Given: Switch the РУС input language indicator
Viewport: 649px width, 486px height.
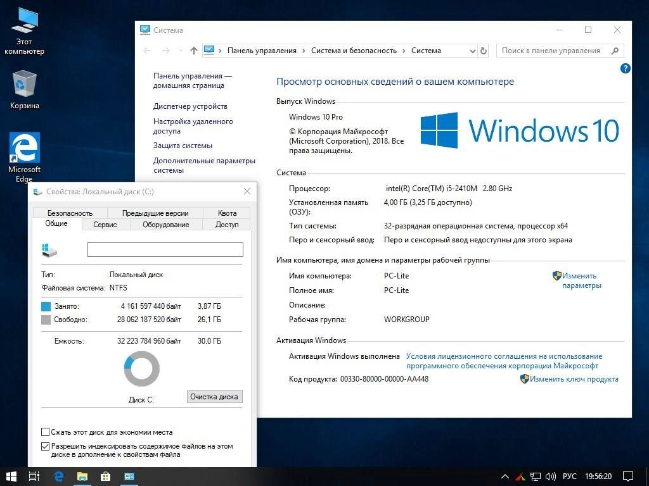Looking at the screenshot, I should click(x=570, y=477).
